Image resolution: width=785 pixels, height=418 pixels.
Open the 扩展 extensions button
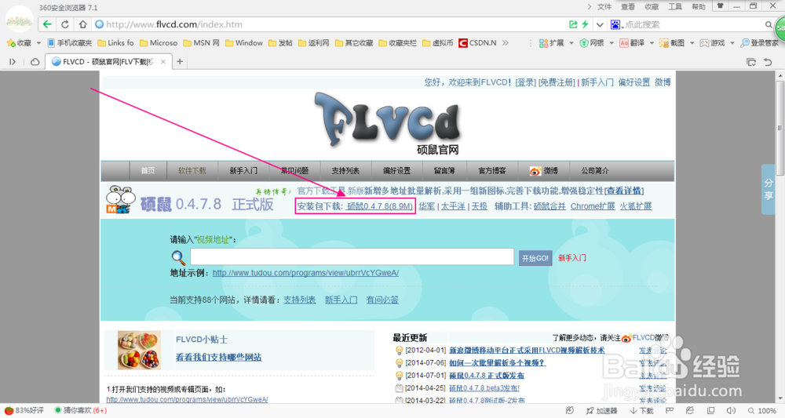coord(551,43)
